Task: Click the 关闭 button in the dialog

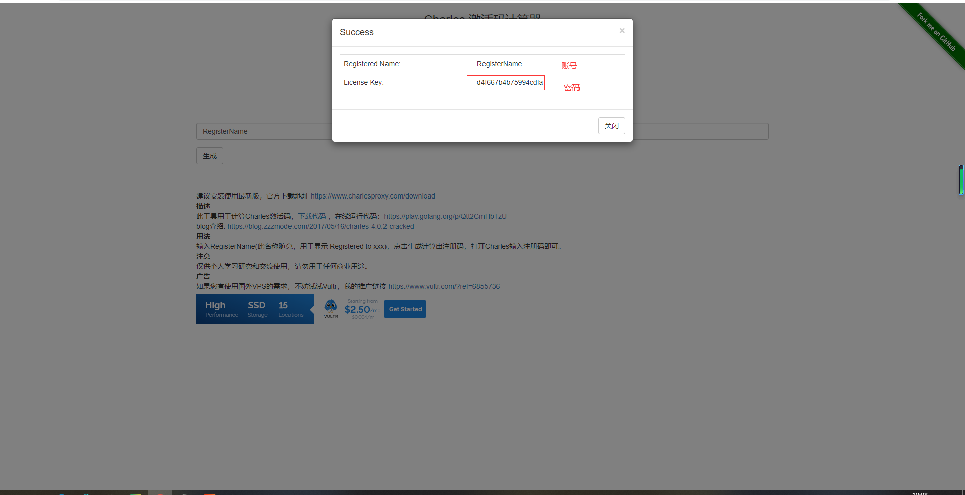Action: [x=611, y=126]
